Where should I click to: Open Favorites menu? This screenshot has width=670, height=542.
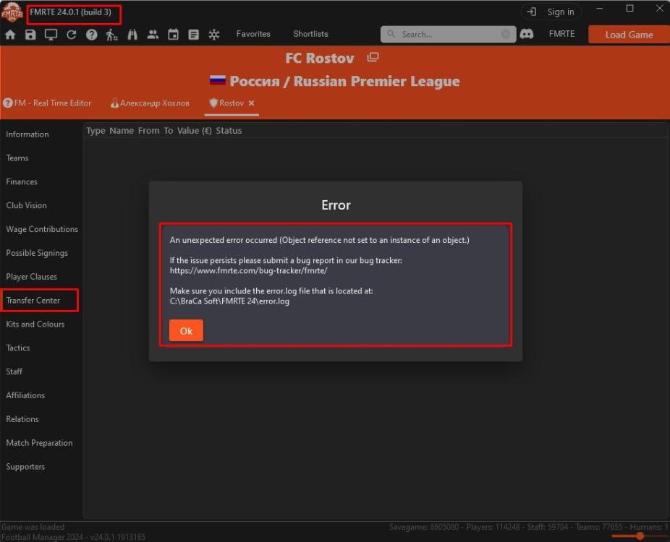click(x=253, y=34)
